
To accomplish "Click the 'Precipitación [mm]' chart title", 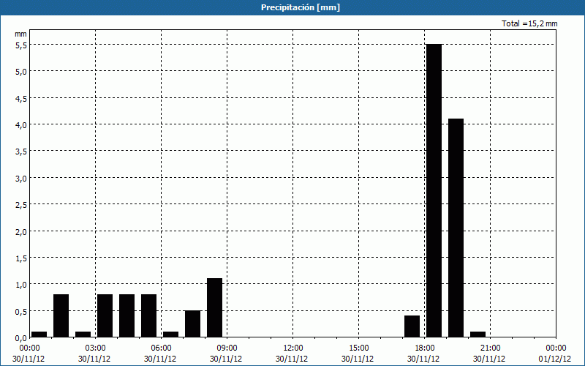I will tap(301, 7).
